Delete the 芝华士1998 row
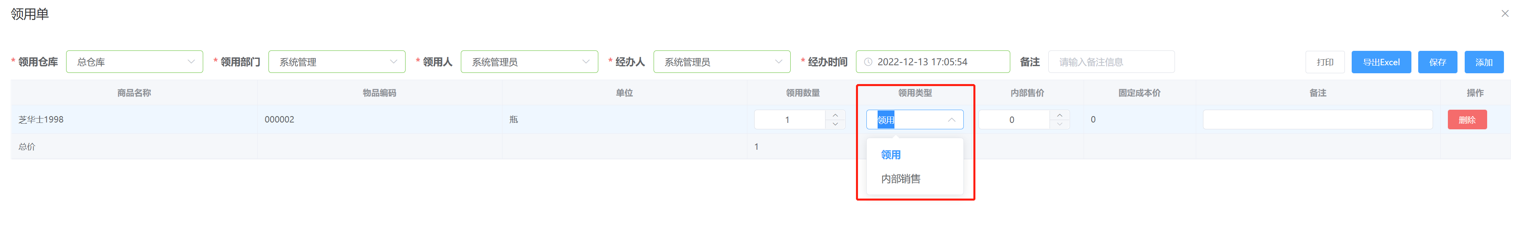The width and height of the screenshot is (1520, 239). tap(1467, 120)
